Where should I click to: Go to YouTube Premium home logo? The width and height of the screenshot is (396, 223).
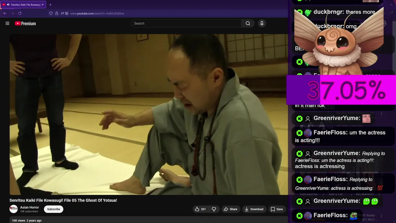25,23
